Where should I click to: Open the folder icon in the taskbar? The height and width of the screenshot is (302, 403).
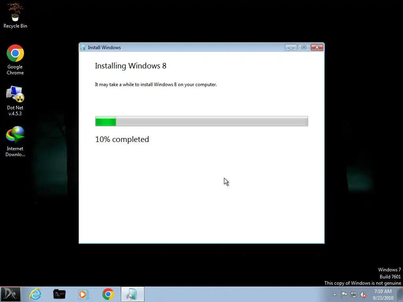59,294
